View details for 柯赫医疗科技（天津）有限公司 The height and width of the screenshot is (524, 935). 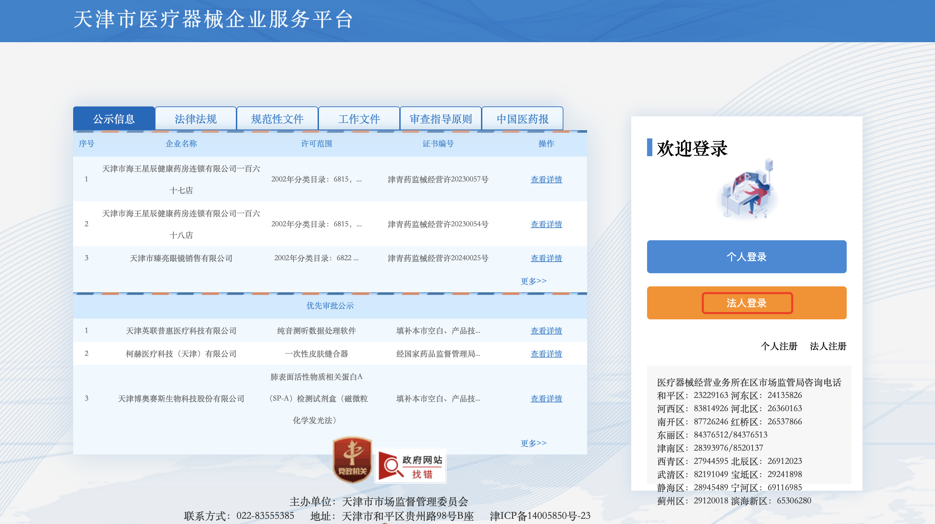(546, 354)
